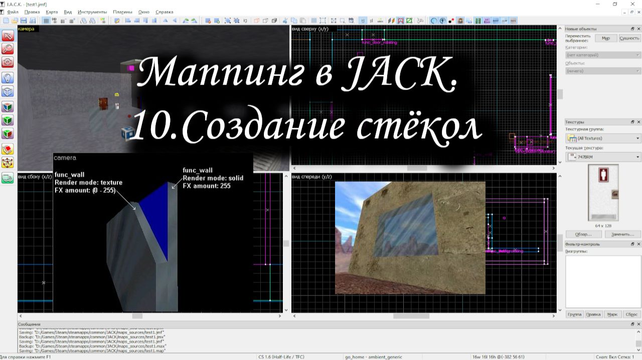This screenshot has height=360, width=642.
Task: Open the Правка menu
Action: pyautogui.click(x=32, y=12)
